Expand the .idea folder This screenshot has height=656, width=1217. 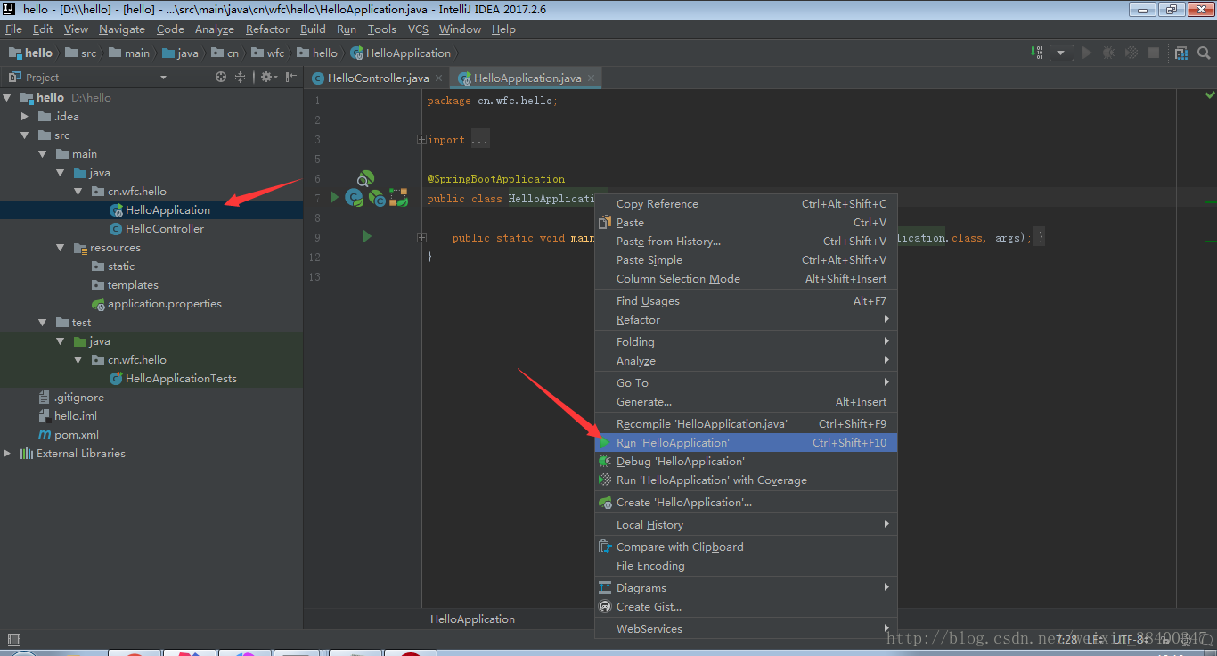pyautogui.click(x=26, y=116)
